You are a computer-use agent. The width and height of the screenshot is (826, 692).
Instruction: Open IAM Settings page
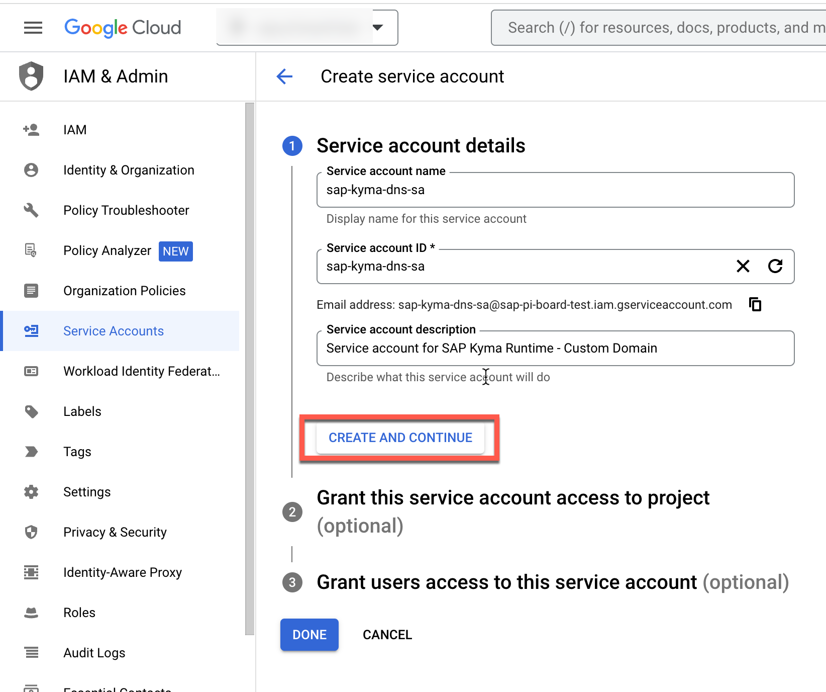click(87, 492)
